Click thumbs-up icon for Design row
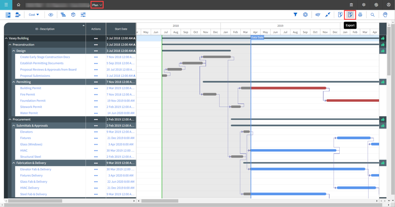Image resolution: width=395 pixels, height=207 pixels. click(383, 51)
